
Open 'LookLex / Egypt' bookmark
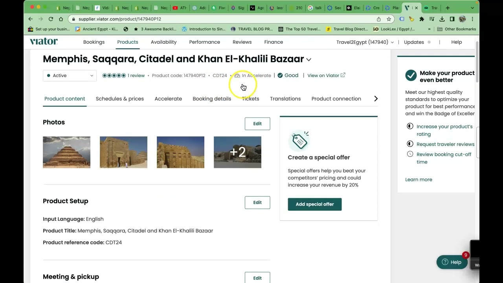[x=394, y=29]
